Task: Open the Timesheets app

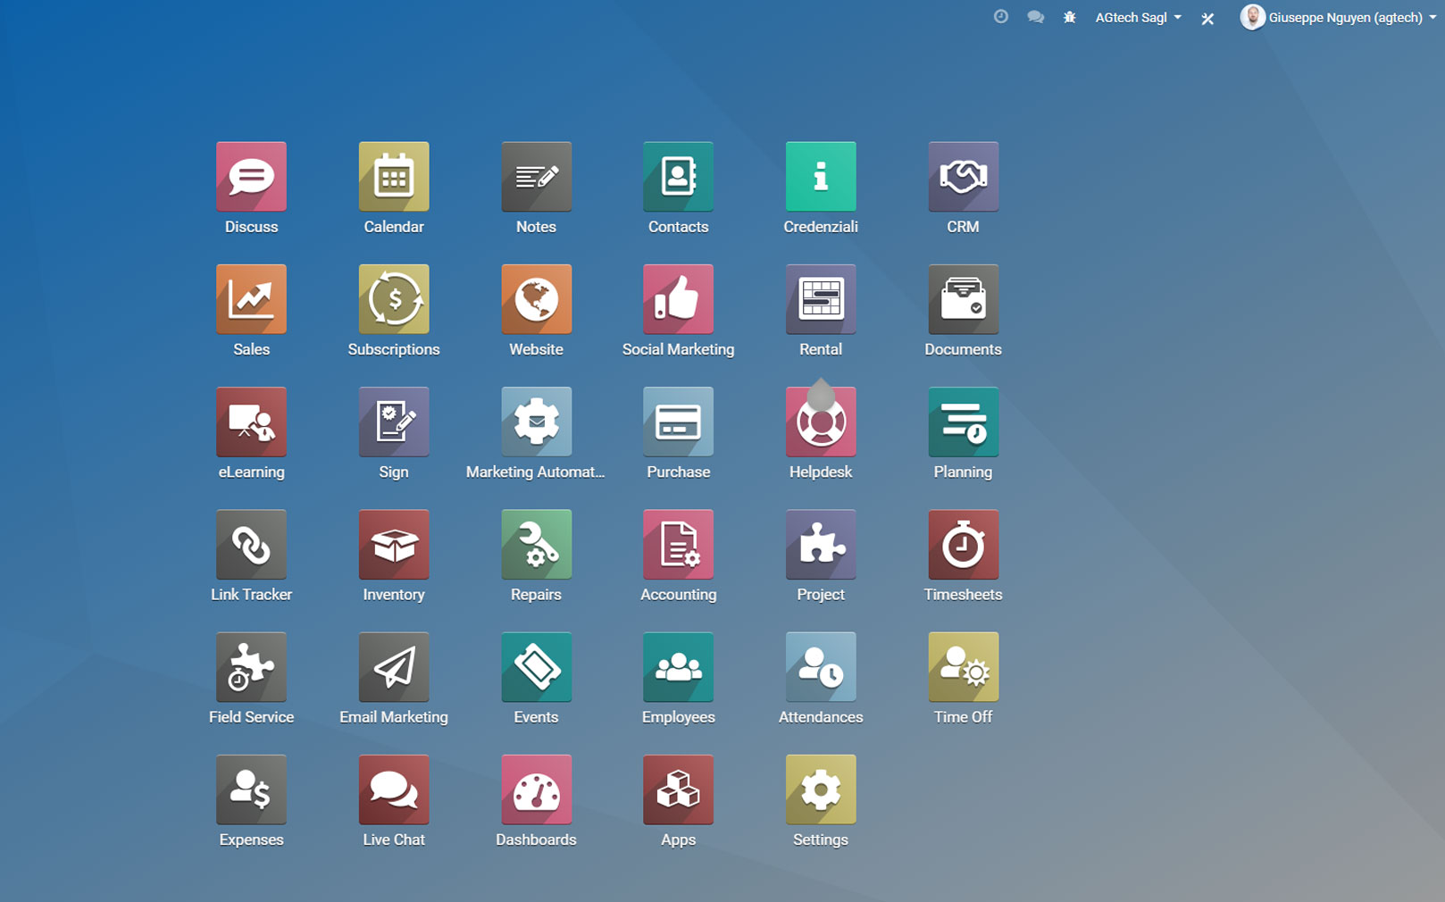Action: coord(963,545)
